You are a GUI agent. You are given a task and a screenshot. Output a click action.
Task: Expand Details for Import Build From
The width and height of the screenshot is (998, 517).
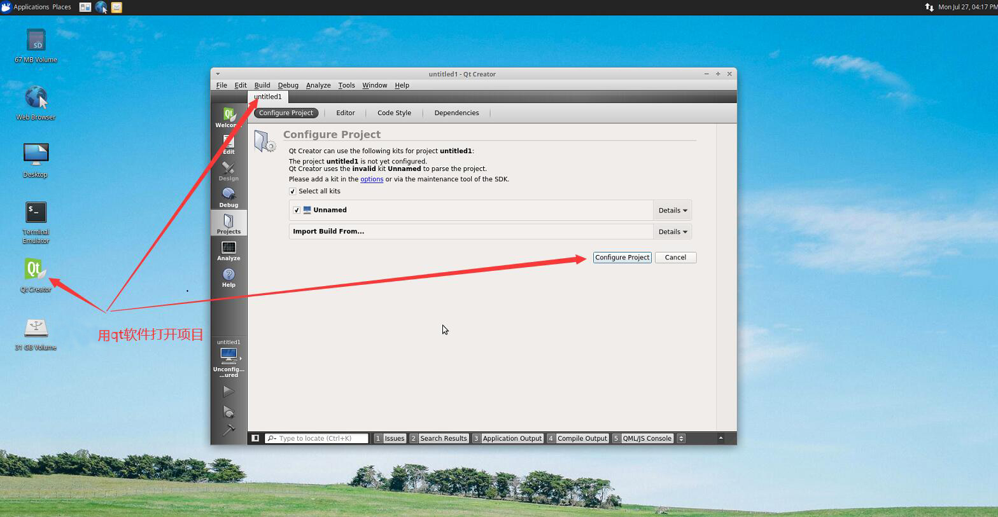coord(672,232)
